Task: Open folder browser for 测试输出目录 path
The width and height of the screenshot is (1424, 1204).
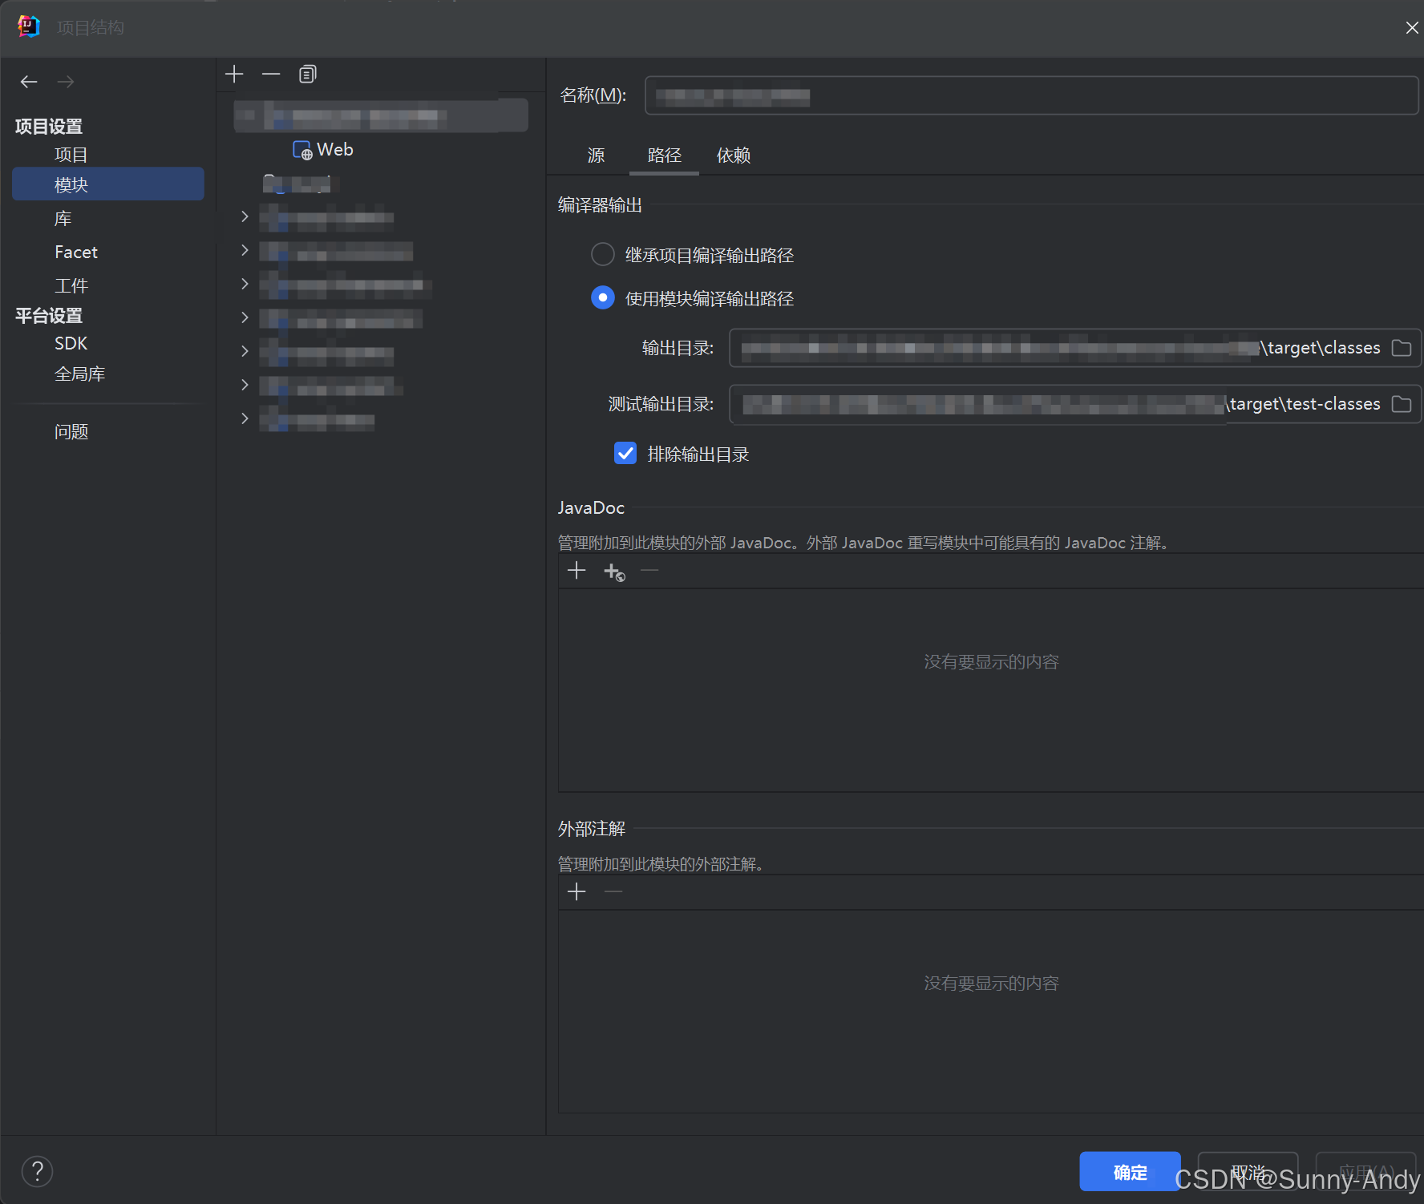Action: click(1401, 404)
